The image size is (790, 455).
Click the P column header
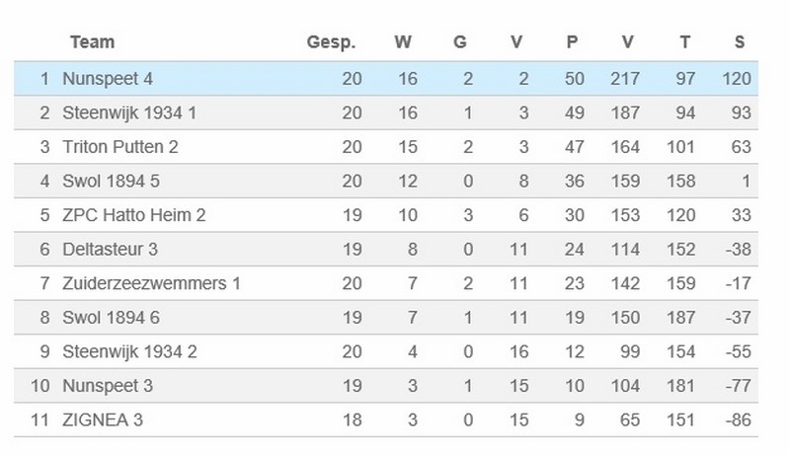click(x=572, y=41)
